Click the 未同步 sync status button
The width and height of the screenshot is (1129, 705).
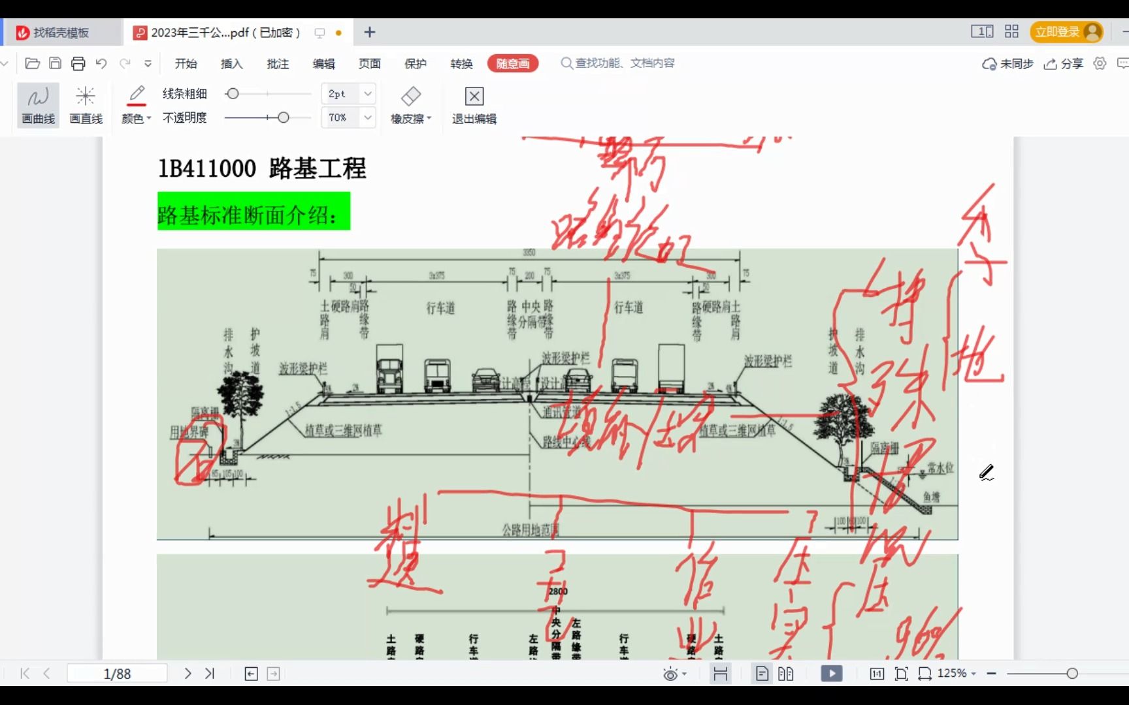(1007, 63)
